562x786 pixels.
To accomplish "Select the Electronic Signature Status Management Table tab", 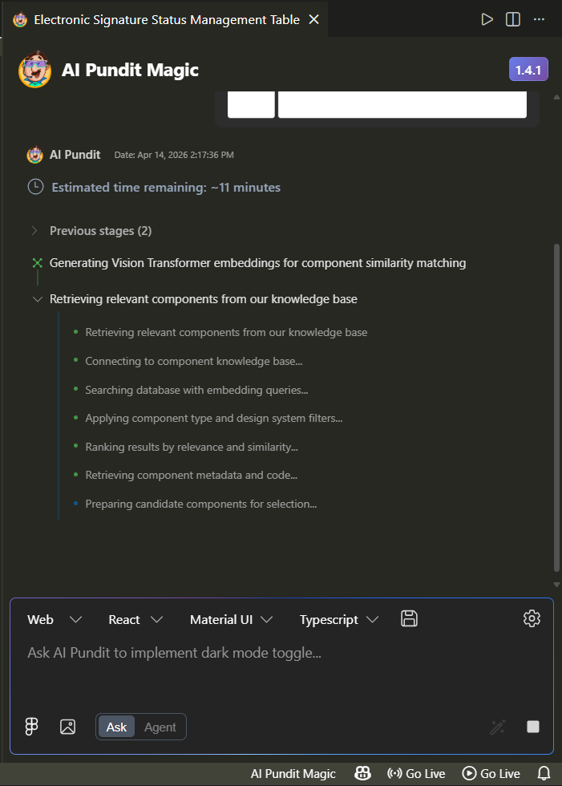I will coord(166,19).
